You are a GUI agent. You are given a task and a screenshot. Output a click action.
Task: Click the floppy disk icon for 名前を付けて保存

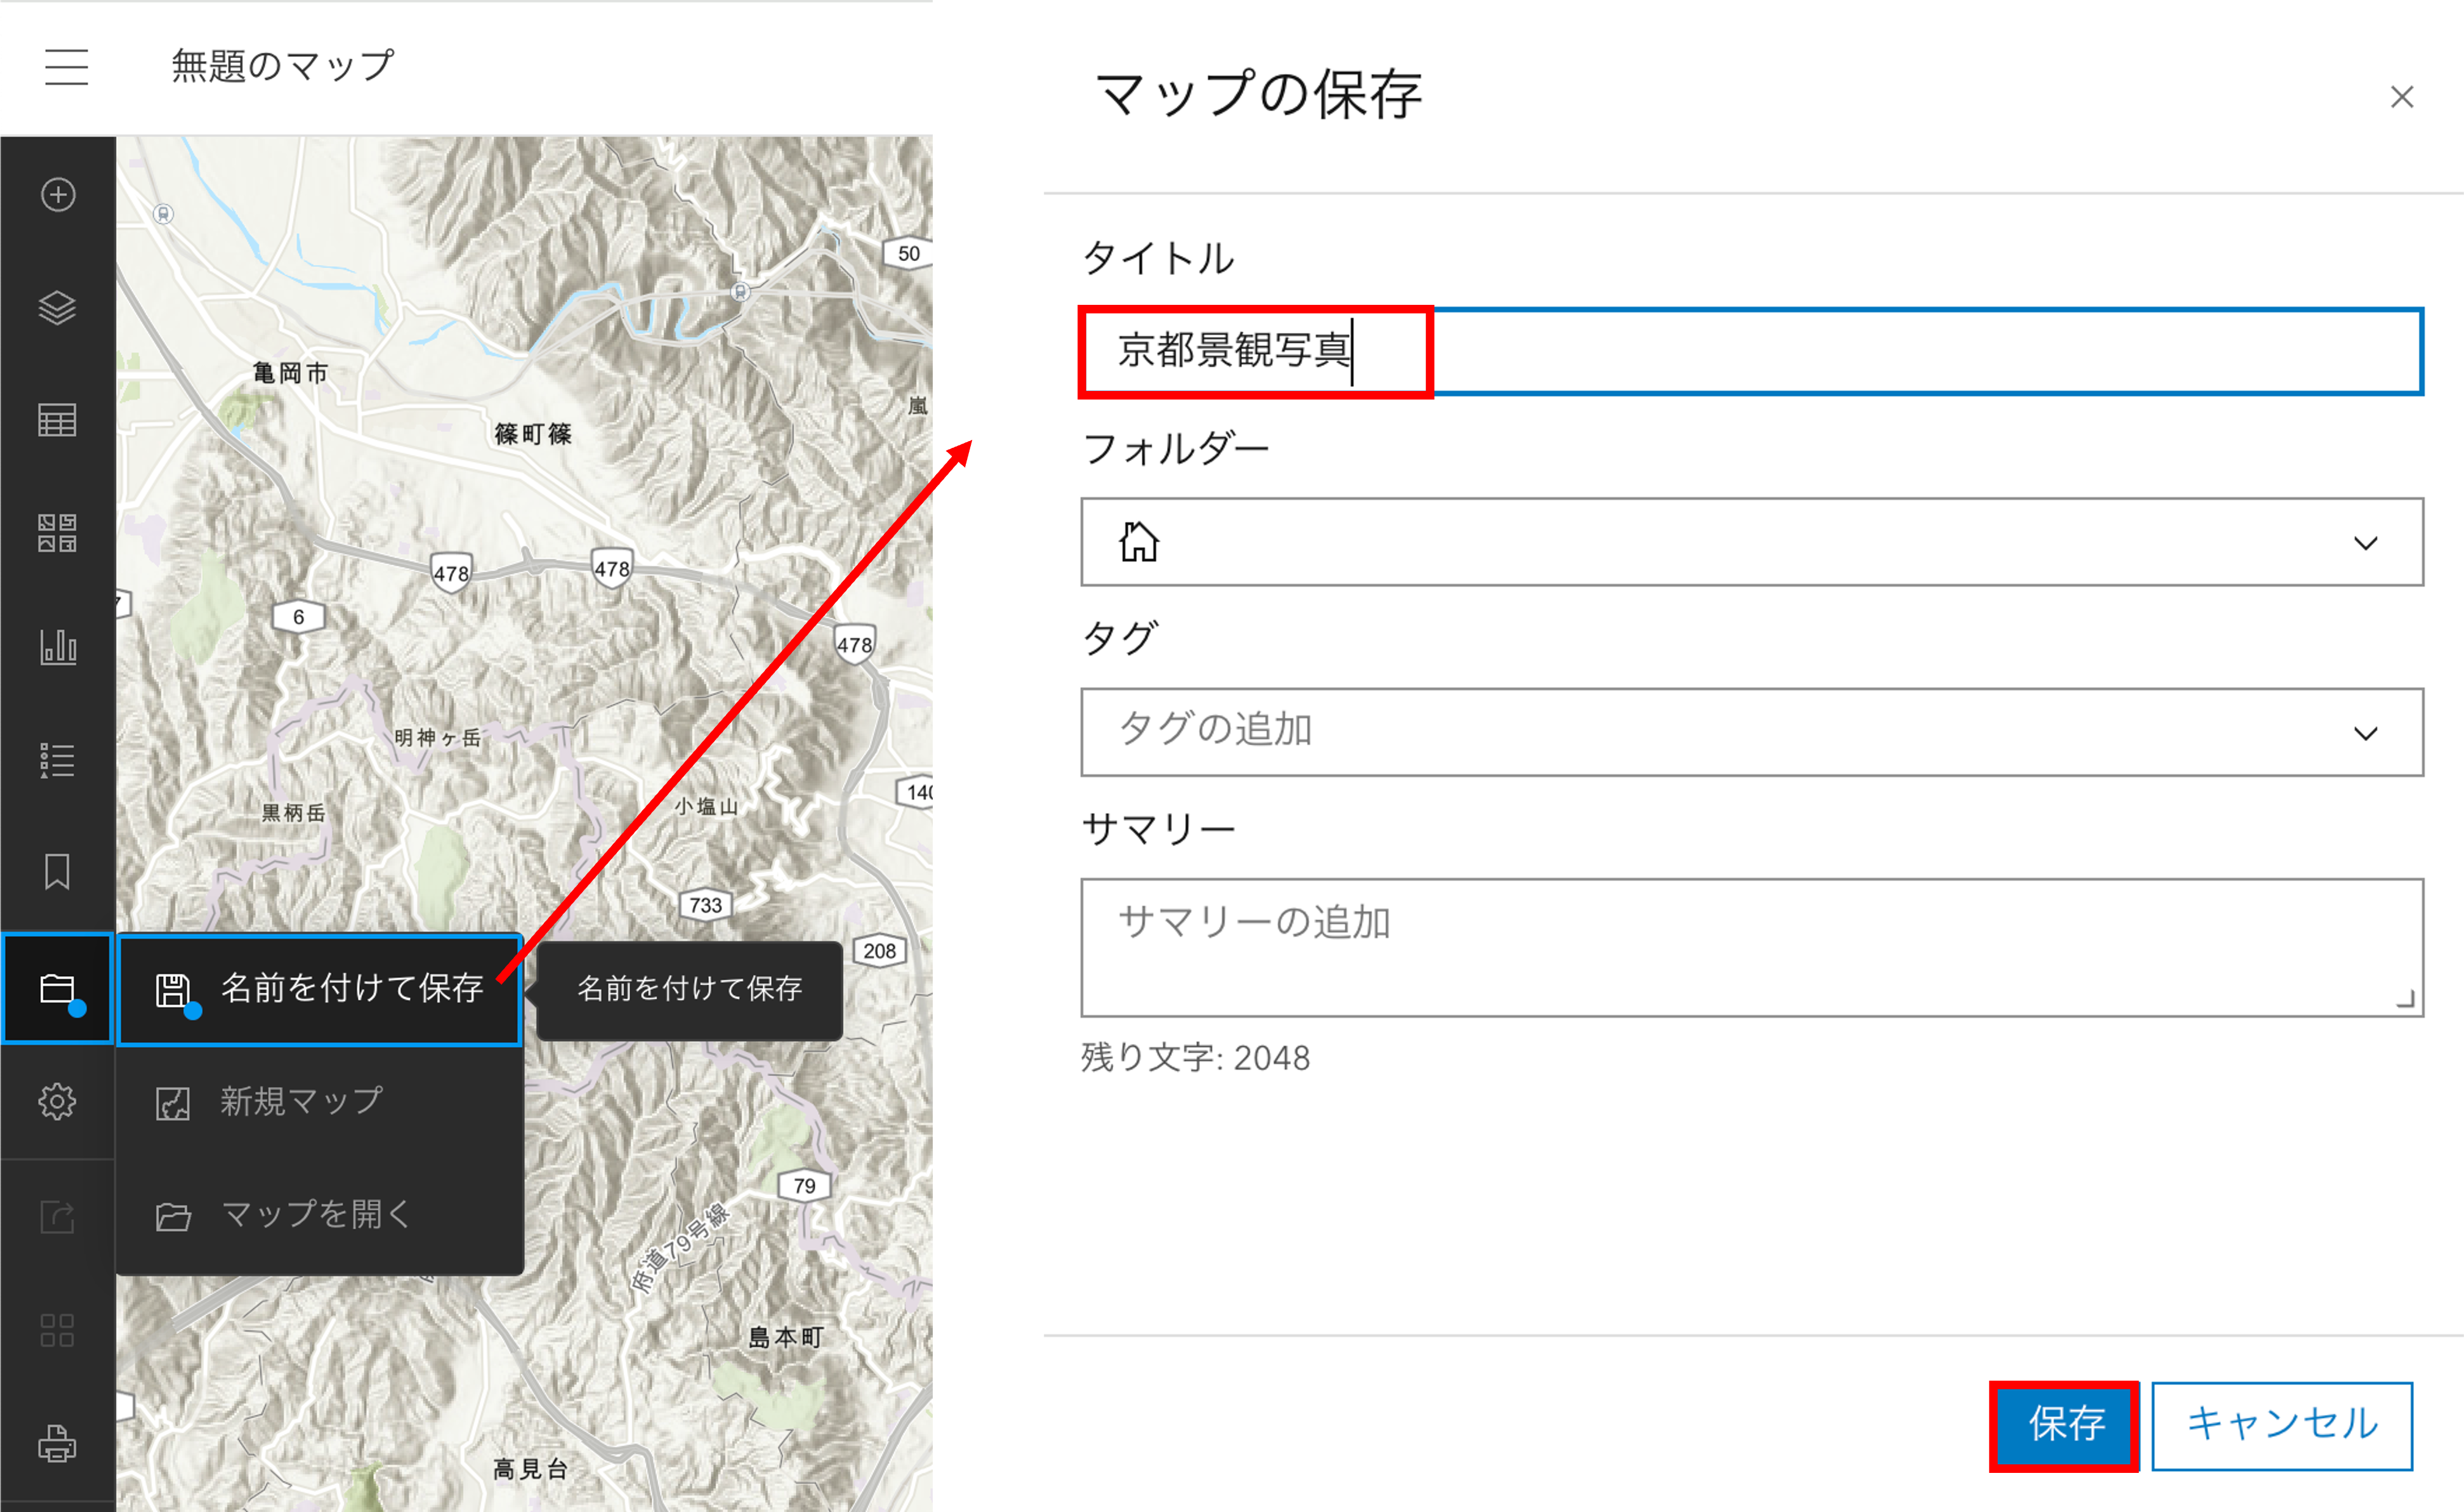tap(173, 990)
